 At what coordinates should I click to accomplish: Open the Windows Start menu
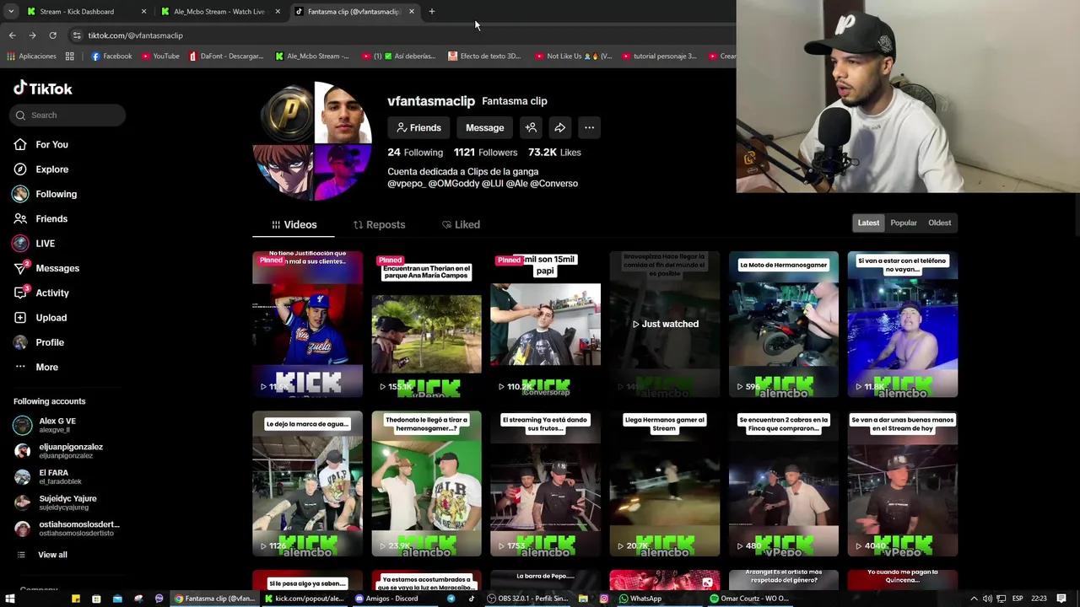[12, 599]
